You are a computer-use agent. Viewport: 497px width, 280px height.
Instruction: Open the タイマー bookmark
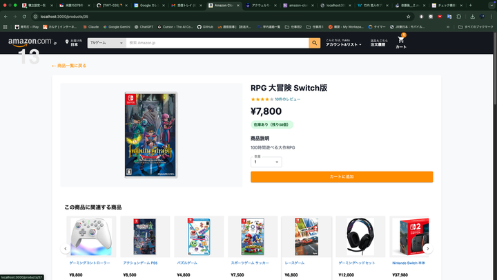pos(377,27)
